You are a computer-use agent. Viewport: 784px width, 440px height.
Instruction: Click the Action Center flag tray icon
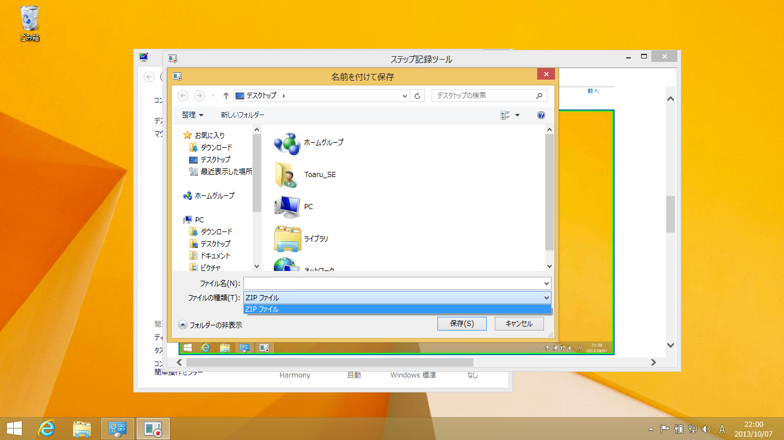coord(665,429)
